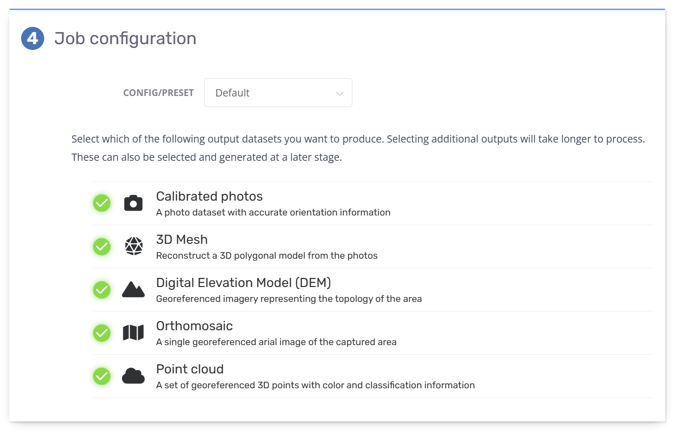Click the Job configuration heading
This screenshot has width=673, height=431.
(125, 38)
